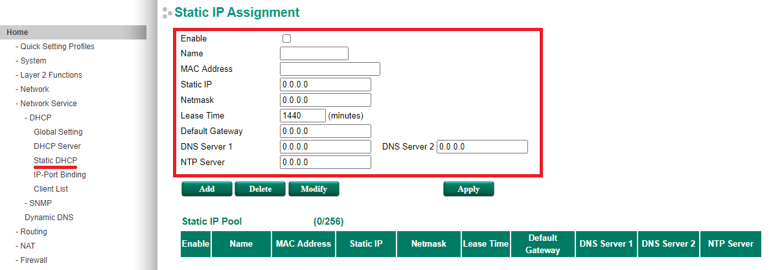Click the Static IP input field
Image resolution: width=771 pixels, height=270 pixels.
(x=325, y=85)
